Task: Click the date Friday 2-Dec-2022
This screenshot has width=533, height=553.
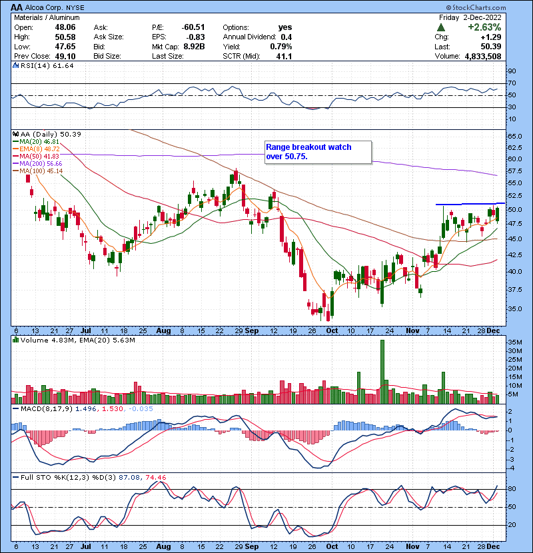Action: coord(470,17)
